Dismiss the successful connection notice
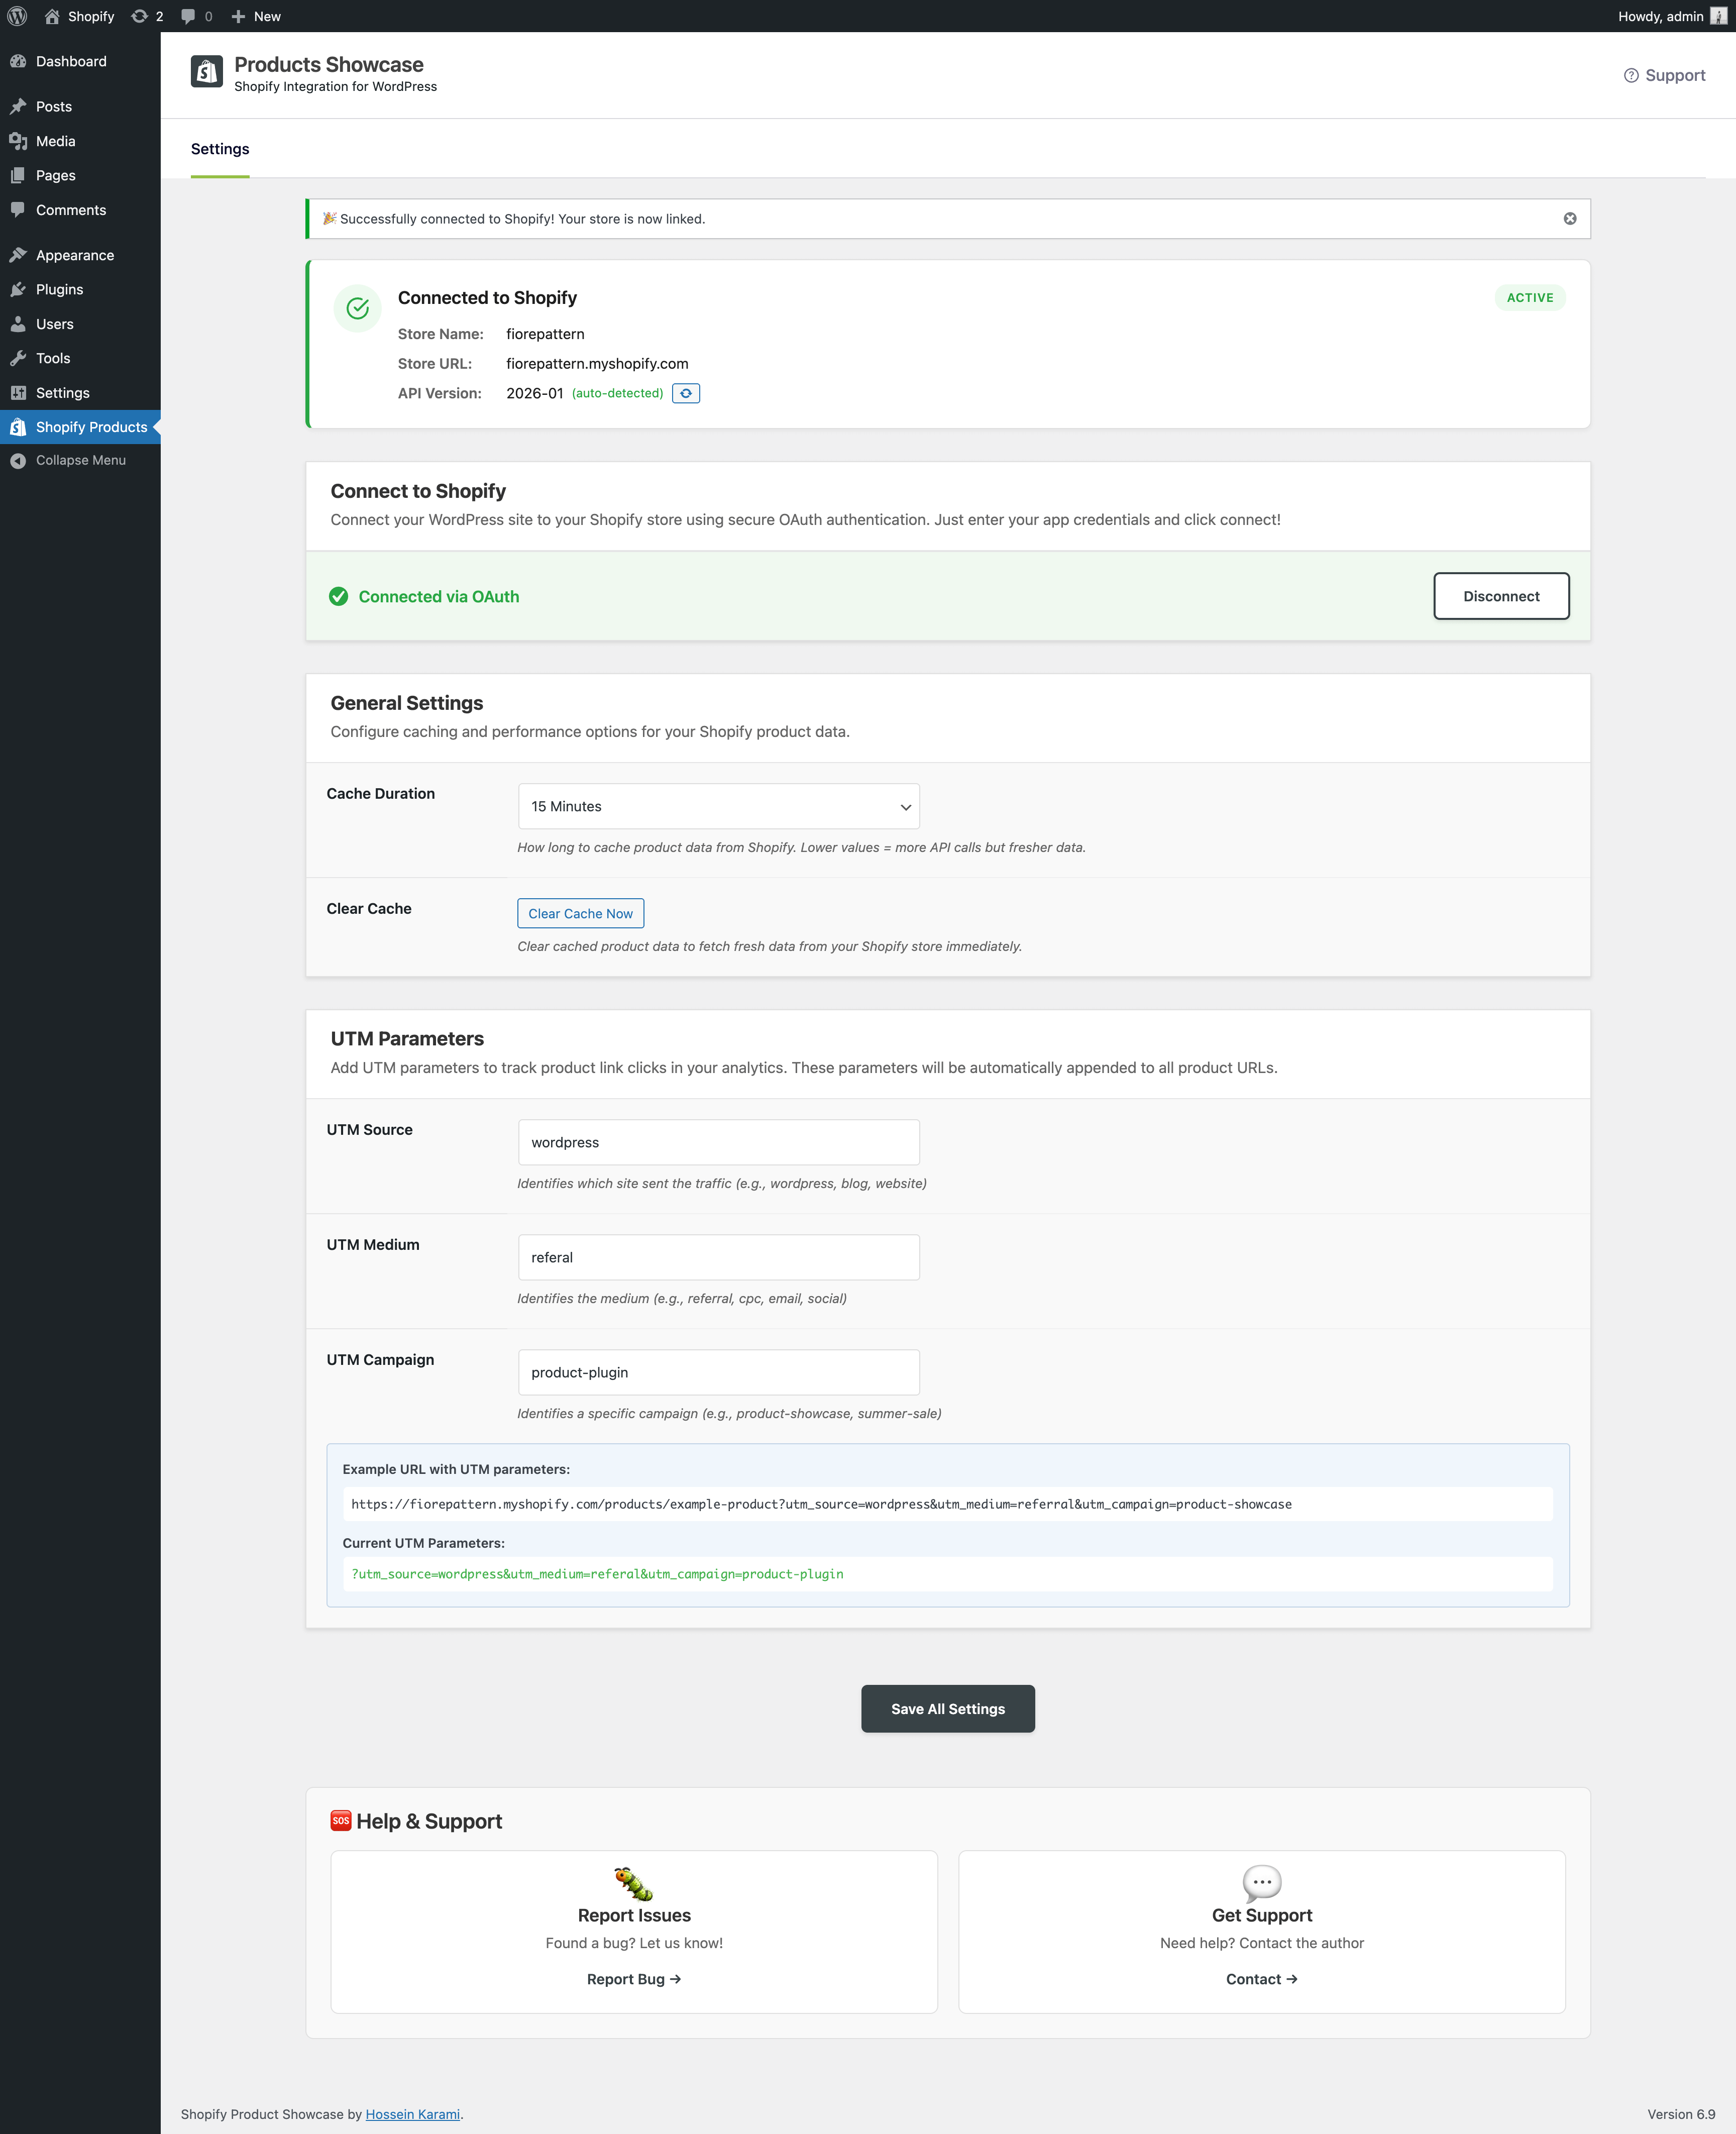 pos(1569,218)
